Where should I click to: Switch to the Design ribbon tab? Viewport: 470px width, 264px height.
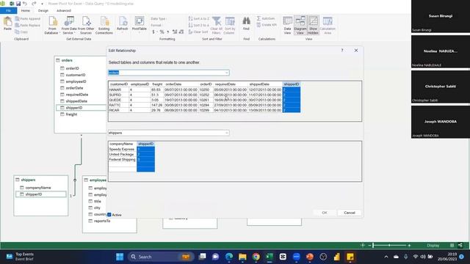click(x=43, y=10)
